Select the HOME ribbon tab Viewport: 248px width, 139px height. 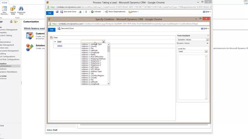(x=4, y=3)
